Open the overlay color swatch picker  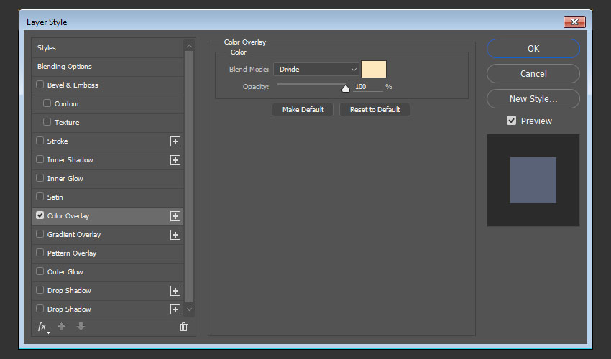point(374,70)
